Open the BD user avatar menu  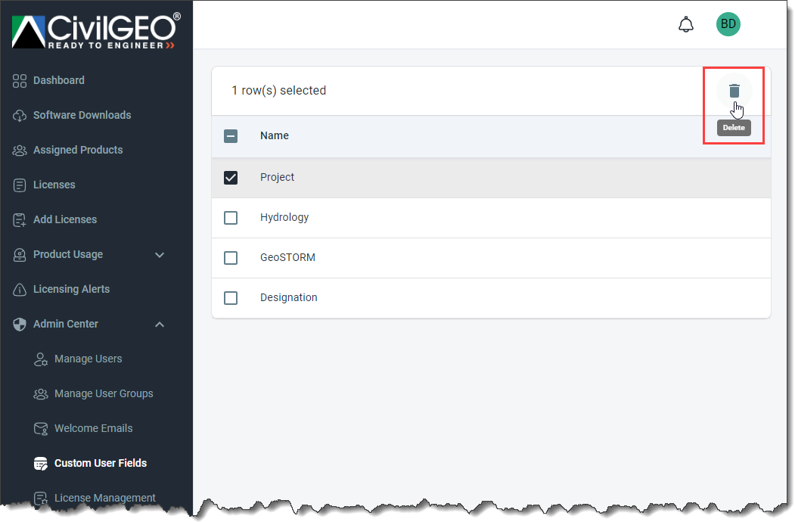[x=728, y=24]
